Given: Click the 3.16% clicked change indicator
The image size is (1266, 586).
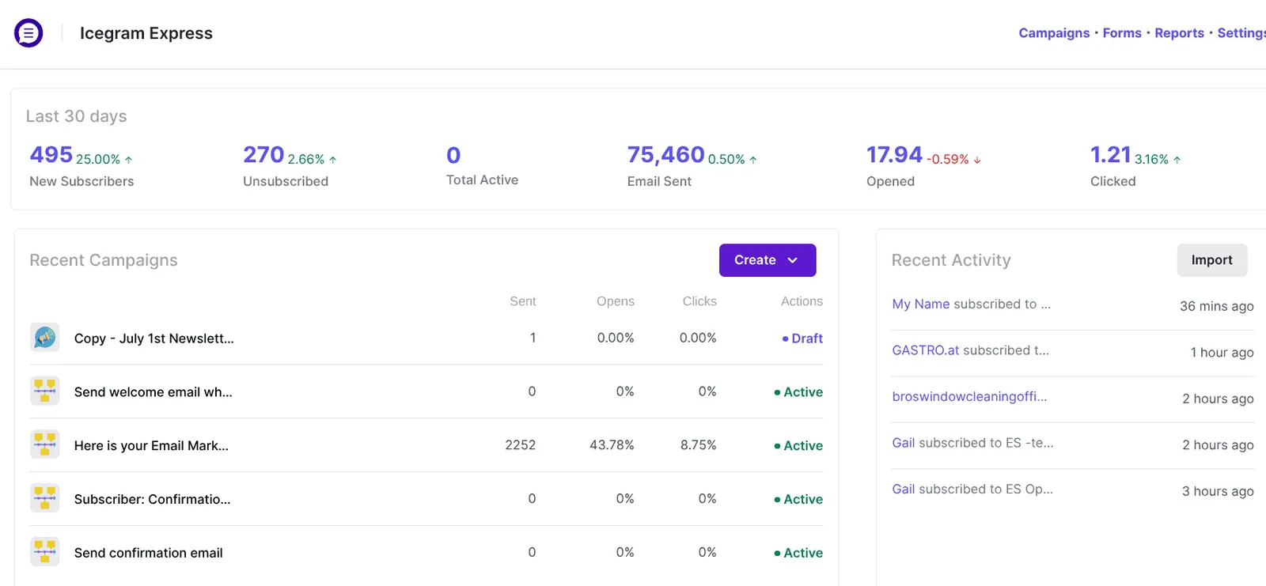Looking at the screenshot, I should click(1158, 159).
